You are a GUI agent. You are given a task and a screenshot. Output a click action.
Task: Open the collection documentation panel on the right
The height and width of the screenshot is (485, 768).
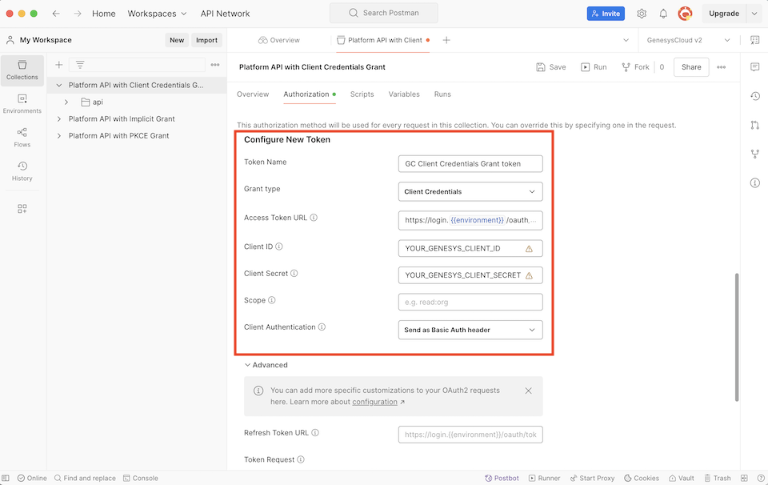click(754, 38)
